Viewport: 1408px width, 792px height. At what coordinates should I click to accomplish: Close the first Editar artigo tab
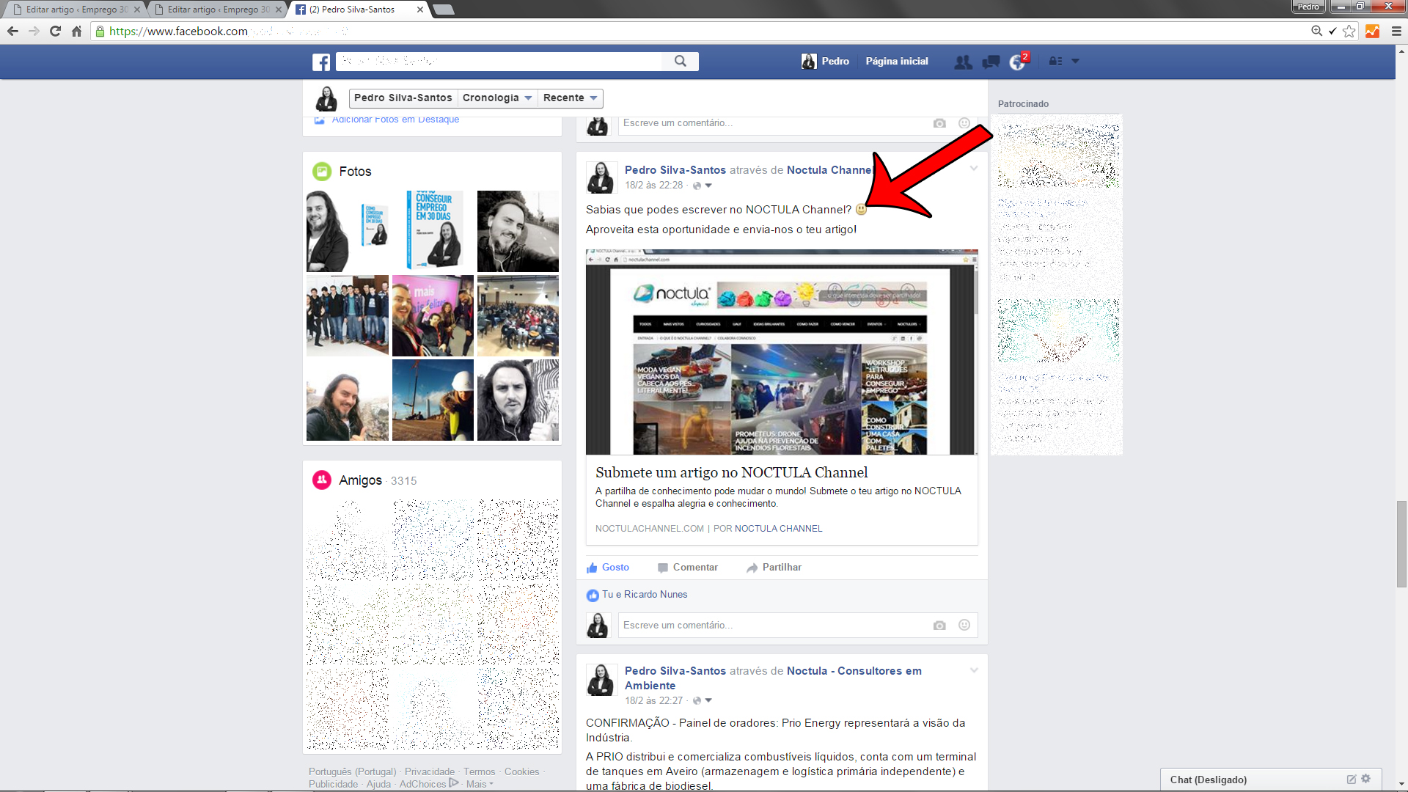[x=137, y=10]
